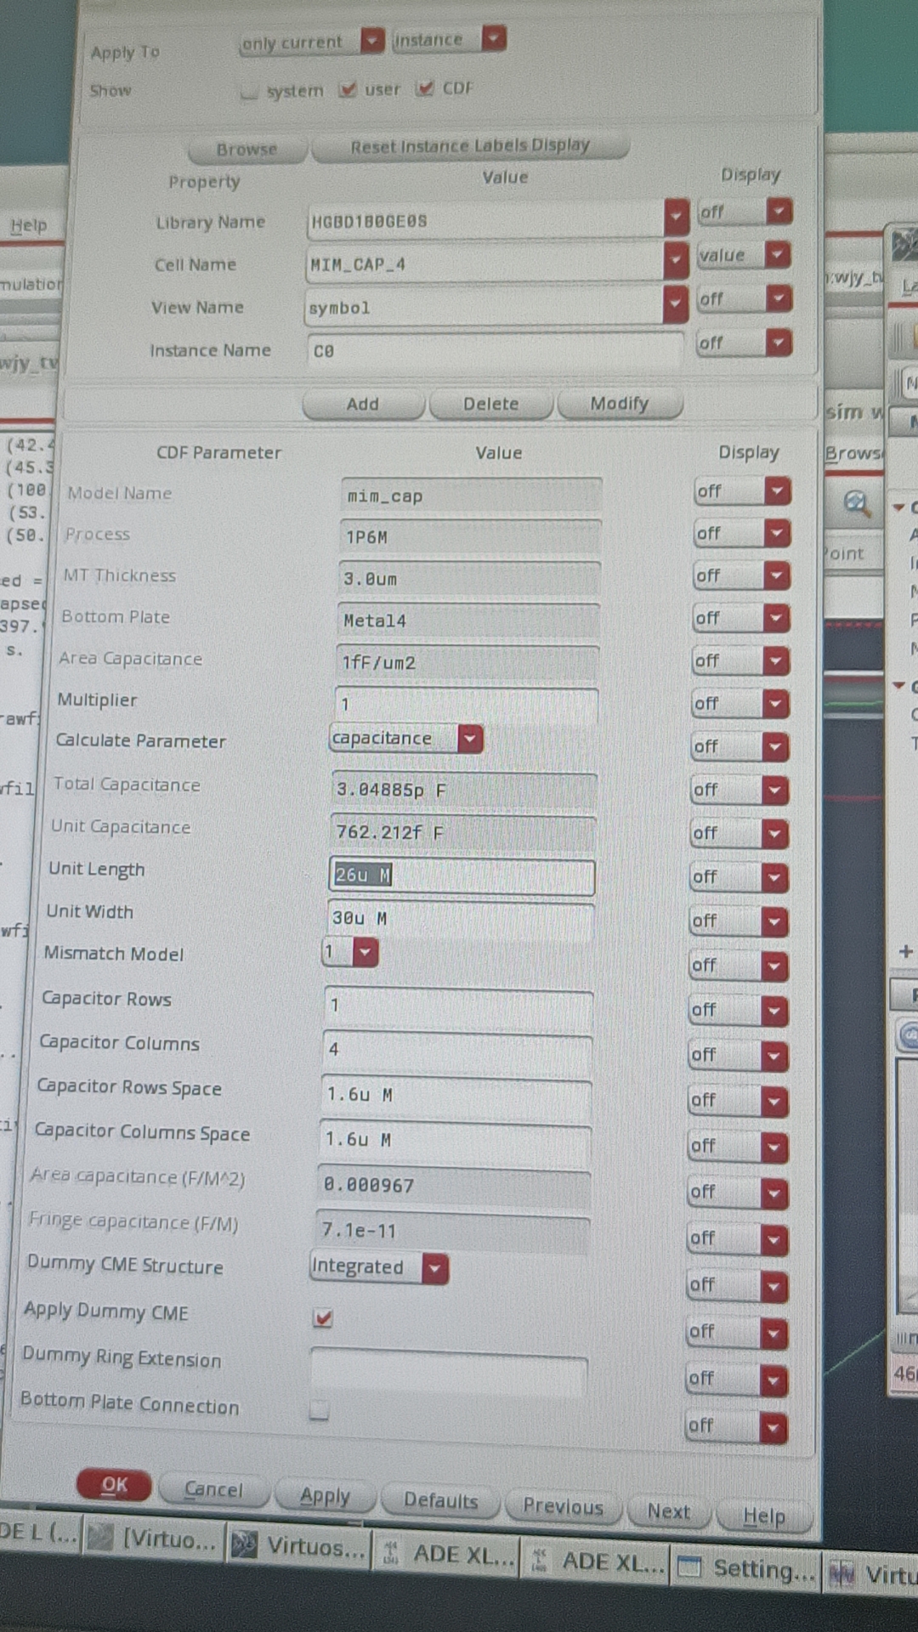Toggle the user show checkbox
Viewport: 918px width, 1632px height.
tap(347, 89)
